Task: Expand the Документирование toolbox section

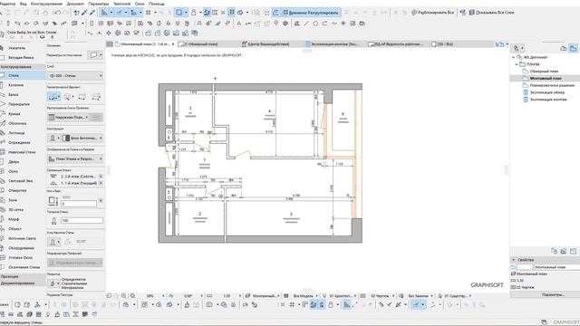Action: 23,283
